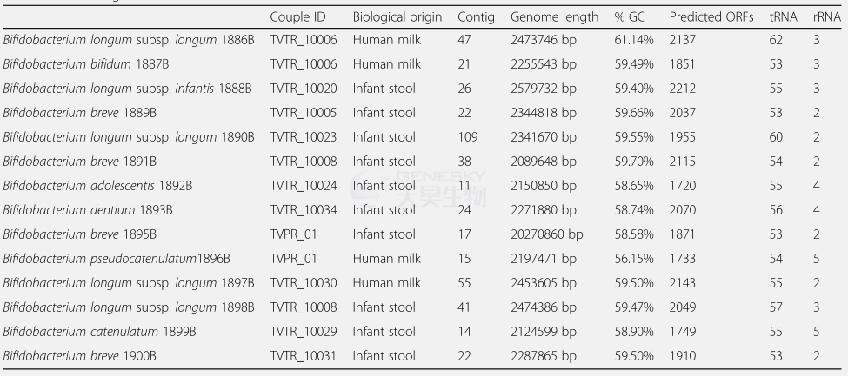
Task: Click the contig value 109
Action: (468, 137)
